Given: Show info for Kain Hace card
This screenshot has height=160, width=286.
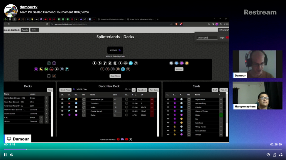Looking at the screenshot, I should (189, 123).
